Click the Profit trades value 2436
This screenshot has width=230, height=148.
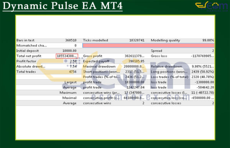pyautogui.click(x=135, y=77)
